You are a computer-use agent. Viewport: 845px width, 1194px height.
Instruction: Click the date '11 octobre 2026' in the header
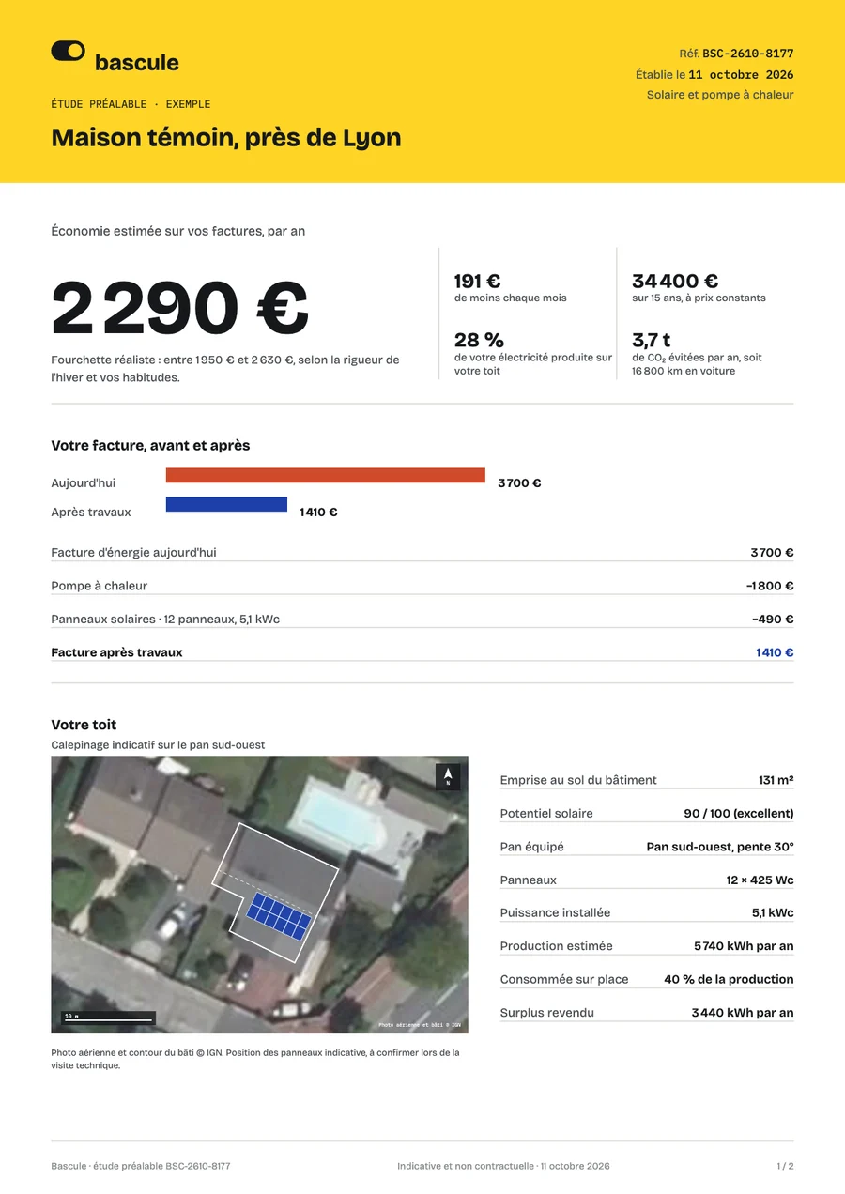pyautogui.click(x=741, y=74)
